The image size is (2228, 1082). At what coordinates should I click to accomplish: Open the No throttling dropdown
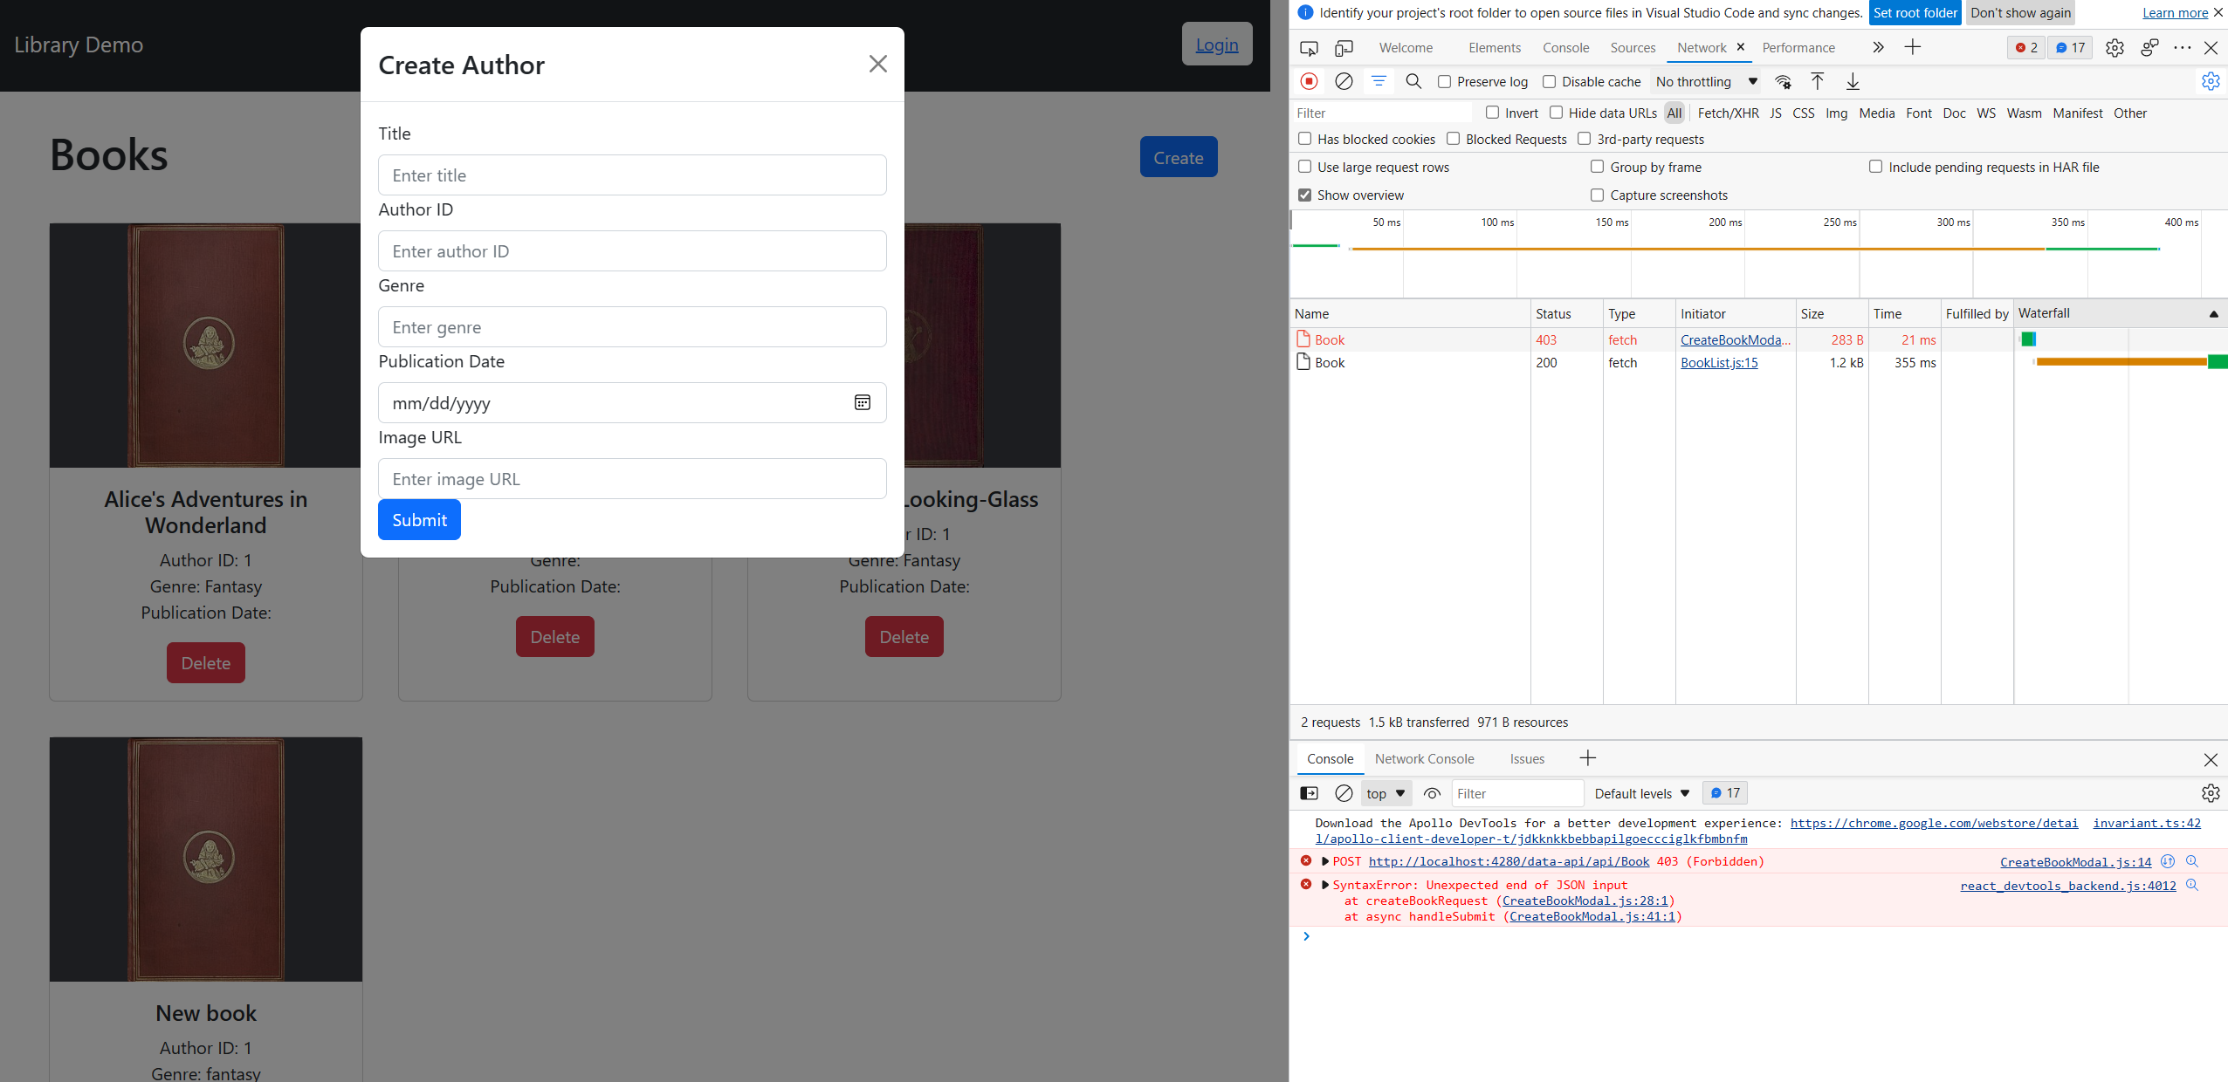point(1706,81)
